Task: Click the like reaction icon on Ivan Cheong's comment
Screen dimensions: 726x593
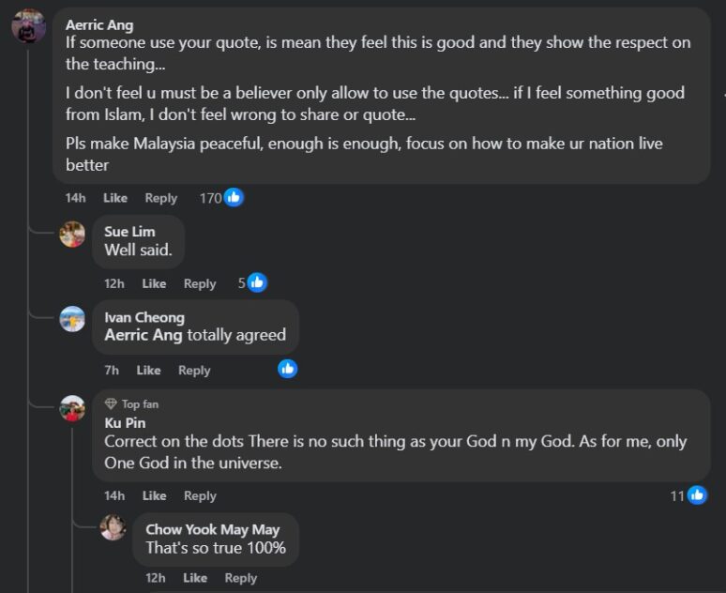Action: pyautogui.click(x=288, y=369)
